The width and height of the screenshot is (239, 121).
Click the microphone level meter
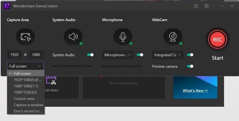[122, 66]
